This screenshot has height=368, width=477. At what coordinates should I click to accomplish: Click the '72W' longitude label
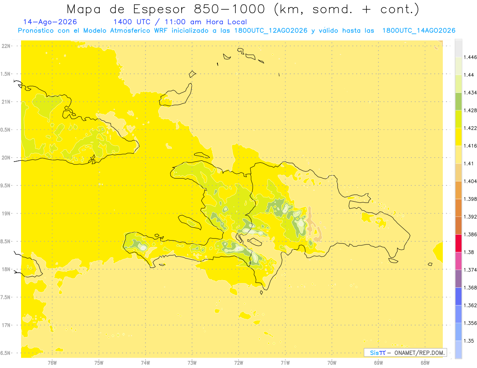(238, 363)
